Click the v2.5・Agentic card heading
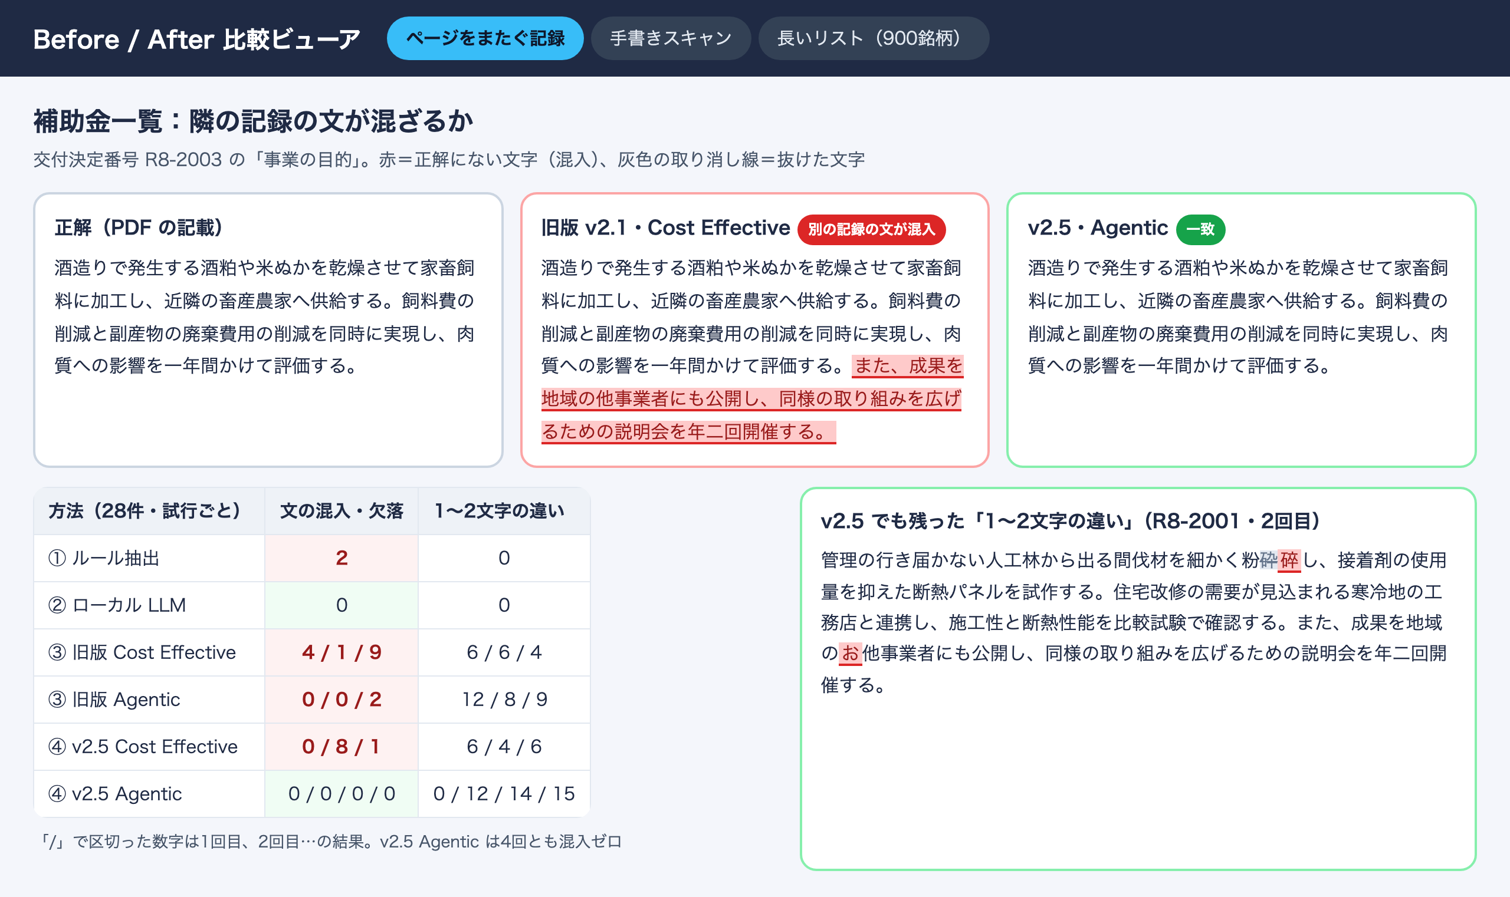 coord(1098,228)
